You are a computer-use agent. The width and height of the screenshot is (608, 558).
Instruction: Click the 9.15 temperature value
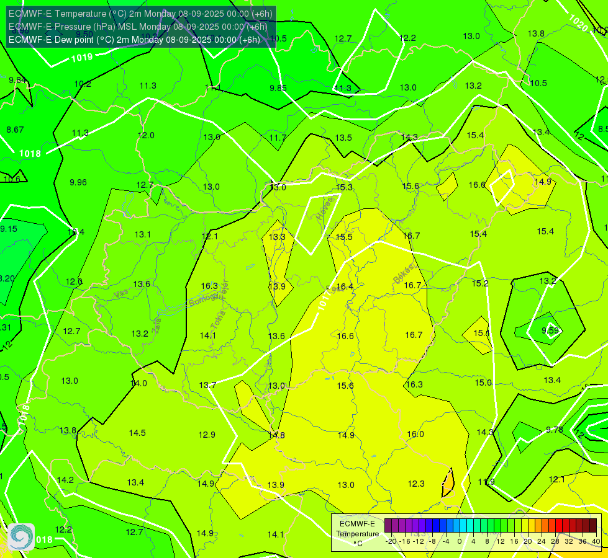pos(9,229)
